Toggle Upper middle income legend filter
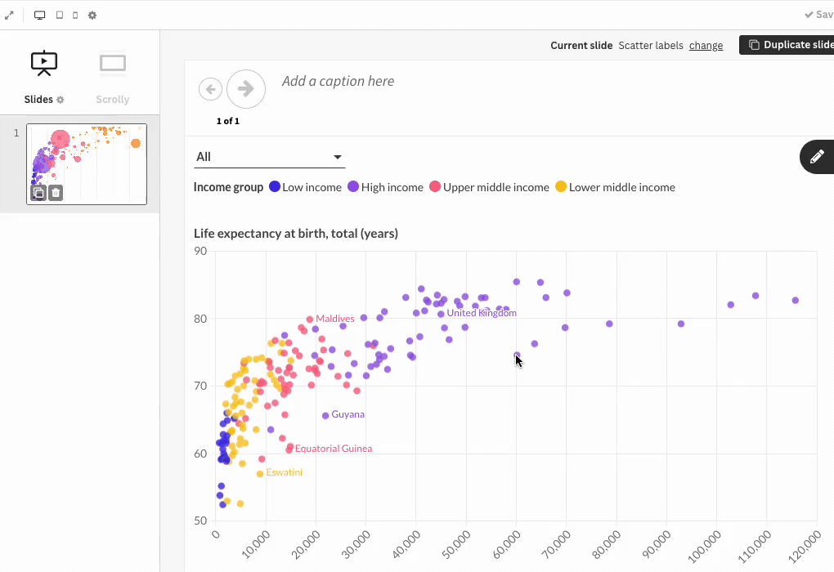This screenshot has width=834, height=572. pyautogui.click(x=489, y=187)
